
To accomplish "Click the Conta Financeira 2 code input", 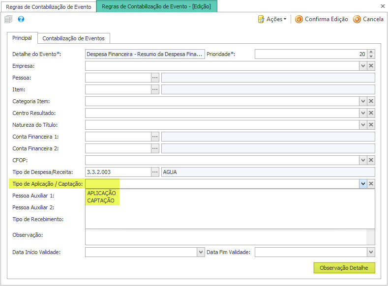I will coord(118,148).
